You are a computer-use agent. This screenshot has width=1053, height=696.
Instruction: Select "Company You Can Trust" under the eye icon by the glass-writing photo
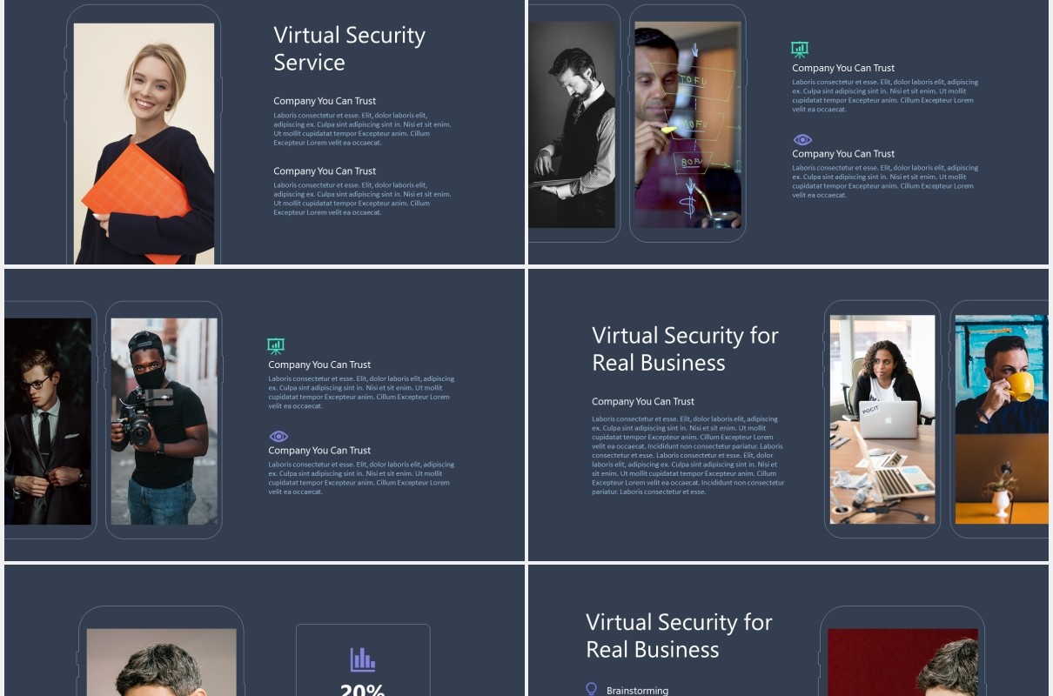tap(843, 154)
